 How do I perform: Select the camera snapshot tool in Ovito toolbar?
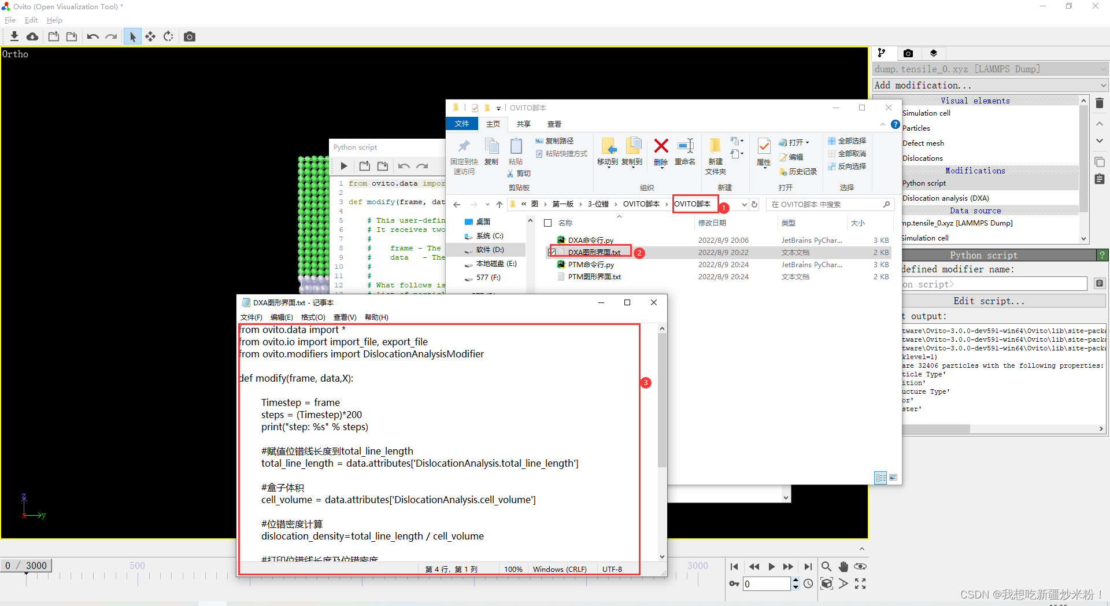click(x=189, y=36)
